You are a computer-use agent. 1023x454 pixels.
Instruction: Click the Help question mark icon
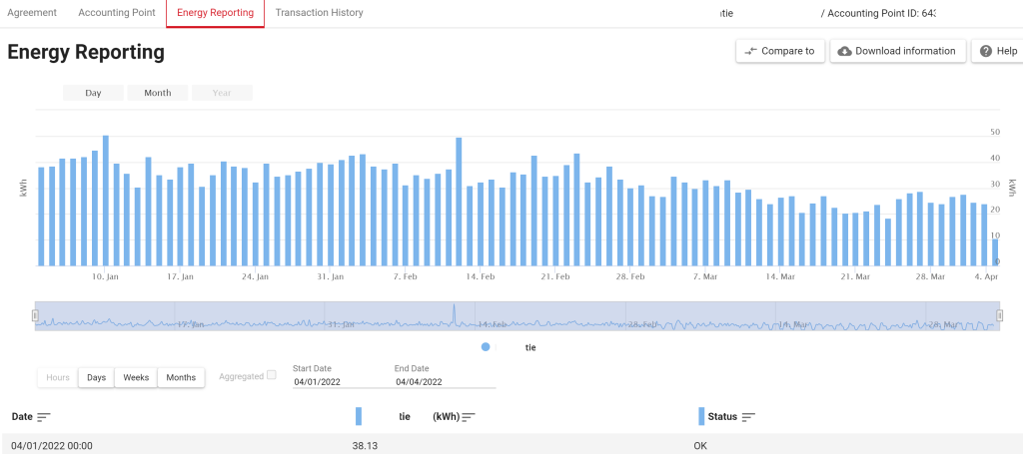coord(985,51)
